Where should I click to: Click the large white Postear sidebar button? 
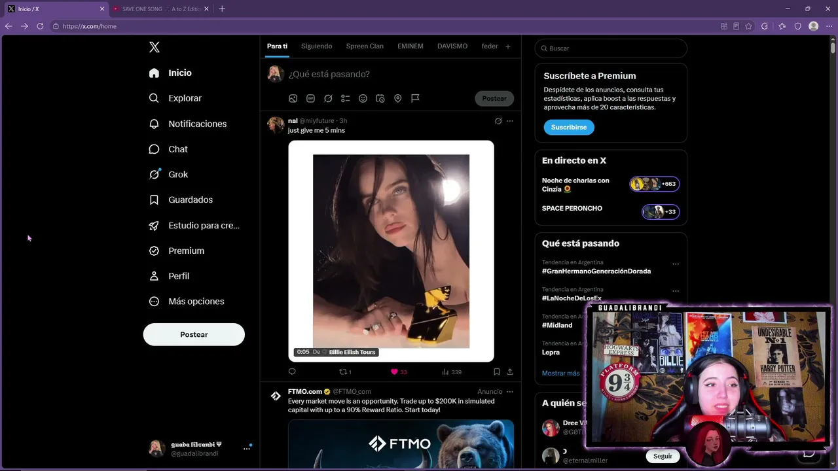pyautogui.click(x=194, y=334)
